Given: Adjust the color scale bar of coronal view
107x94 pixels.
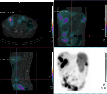Looking at the screenshot, I should (106, 21).
